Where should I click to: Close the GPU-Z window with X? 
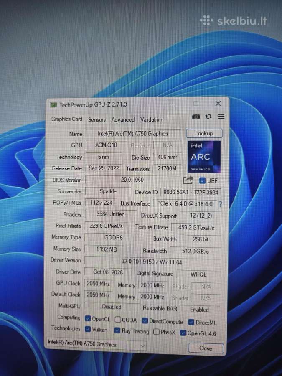coord(218,104)
